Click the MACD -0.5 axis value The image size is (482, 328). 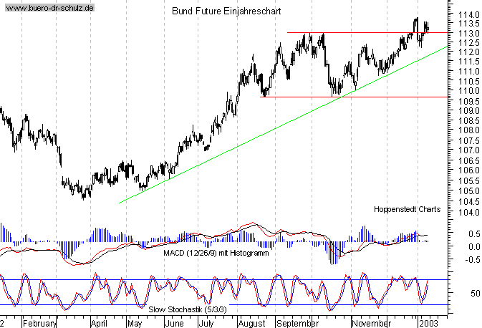(473, 260)
